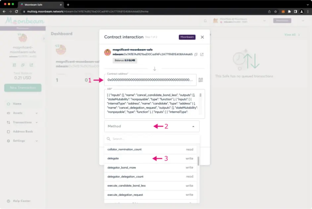Click the ABI text area scrollbar
The height and width of the screenshot is (209, 312).
[201, 95]
